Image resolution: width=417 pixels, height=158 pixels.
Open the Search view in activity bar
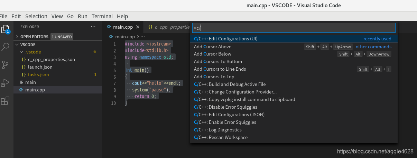pos(6,47)
